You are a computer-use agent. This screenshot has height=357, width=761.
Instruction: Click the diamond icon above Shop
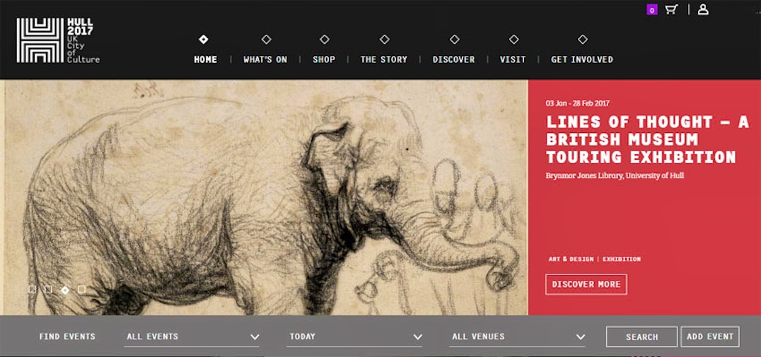[x=324, y=40]
